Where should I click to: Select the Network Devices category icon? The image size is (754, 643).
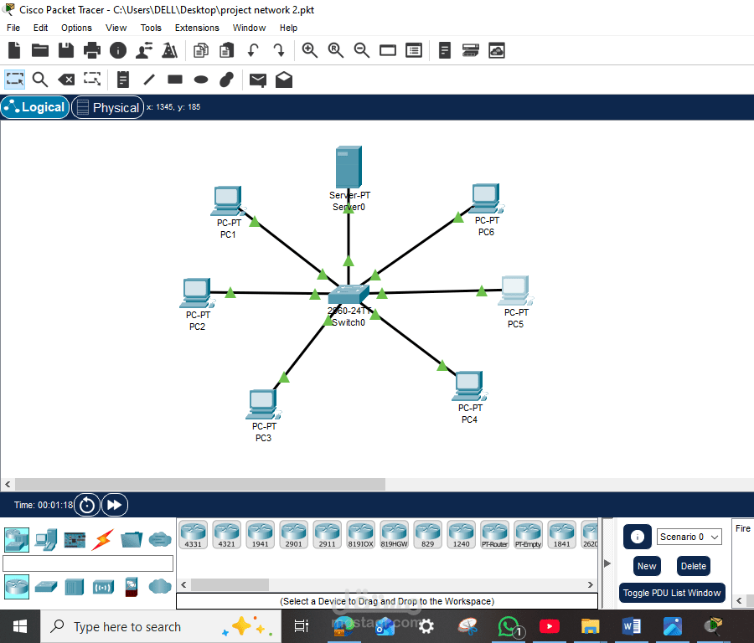[17, 540]
